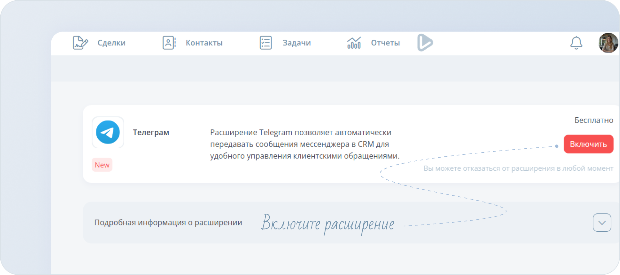Click the Отчеты chart icon

click(354, 43)
